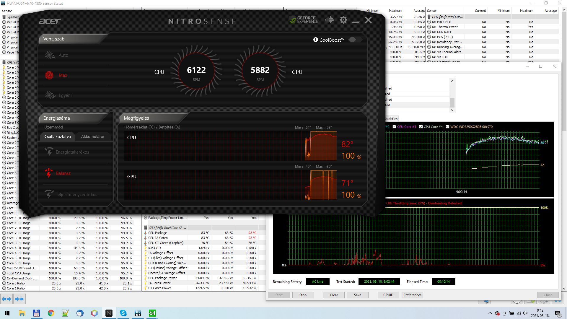
Task: Uncheck the CPU Core #4 checkbox
Action: (x=421, y=127)
